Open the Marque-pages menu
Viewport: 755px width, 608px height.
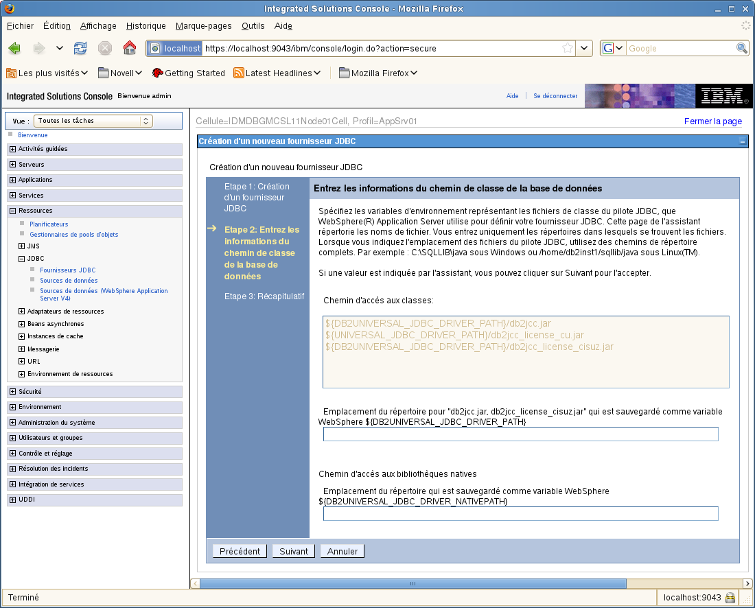point(203,26)
